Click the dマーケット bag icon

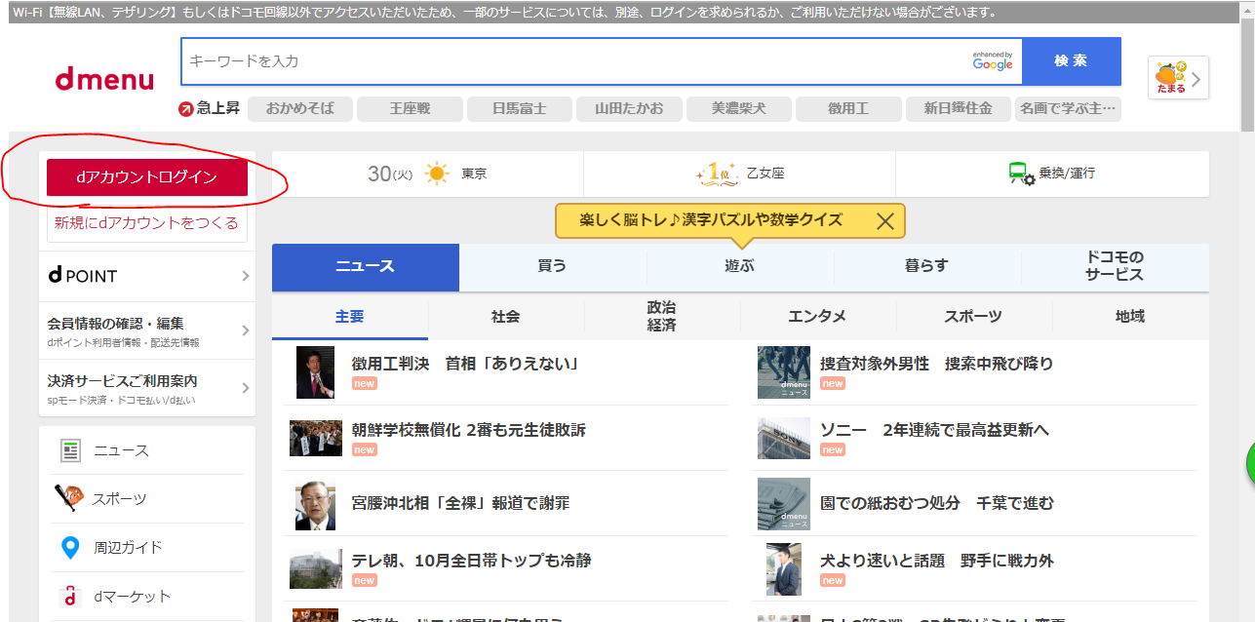[x=70, y=596]
